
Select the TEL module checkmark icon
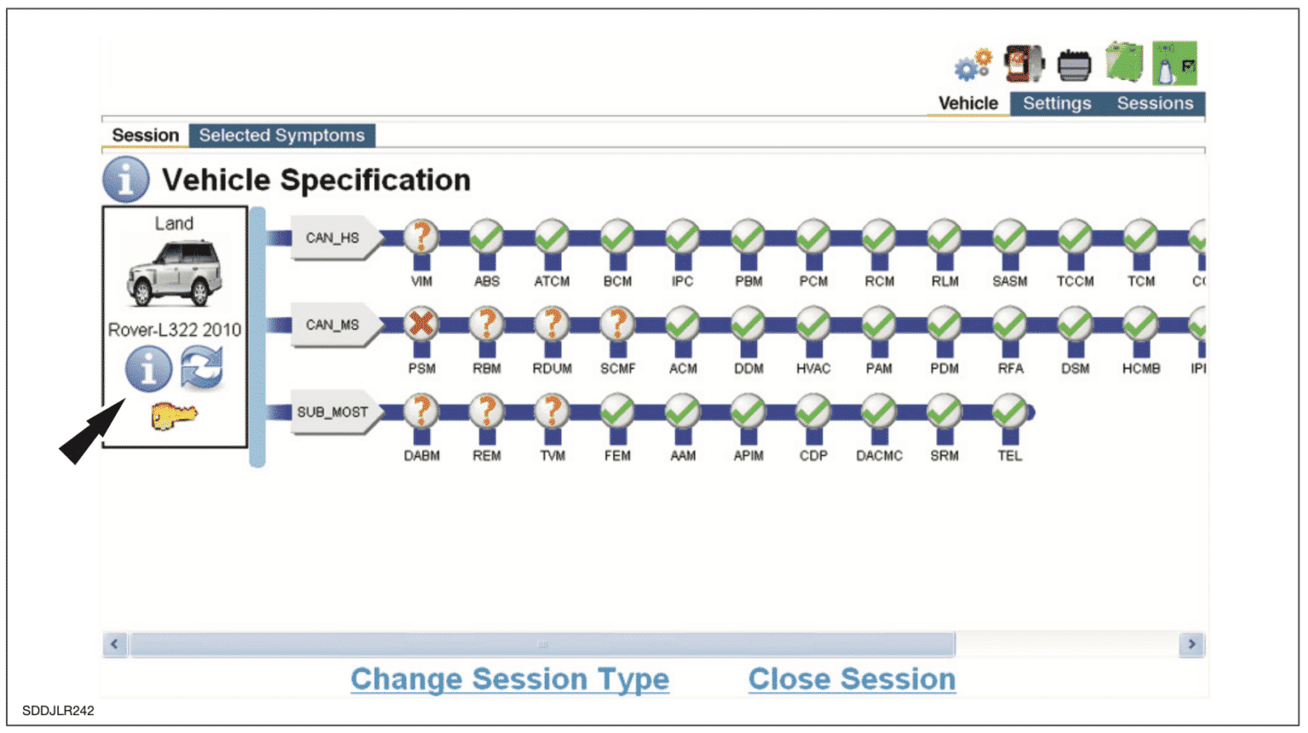[1009, 411]
